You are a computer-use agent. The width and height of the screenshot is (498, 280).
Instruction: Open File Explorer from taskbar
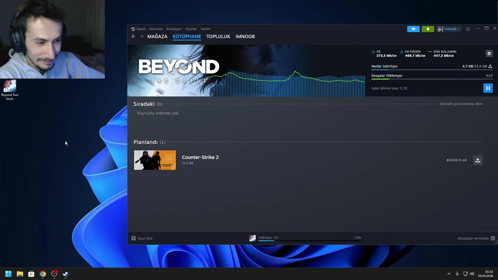tap(20, 274)
